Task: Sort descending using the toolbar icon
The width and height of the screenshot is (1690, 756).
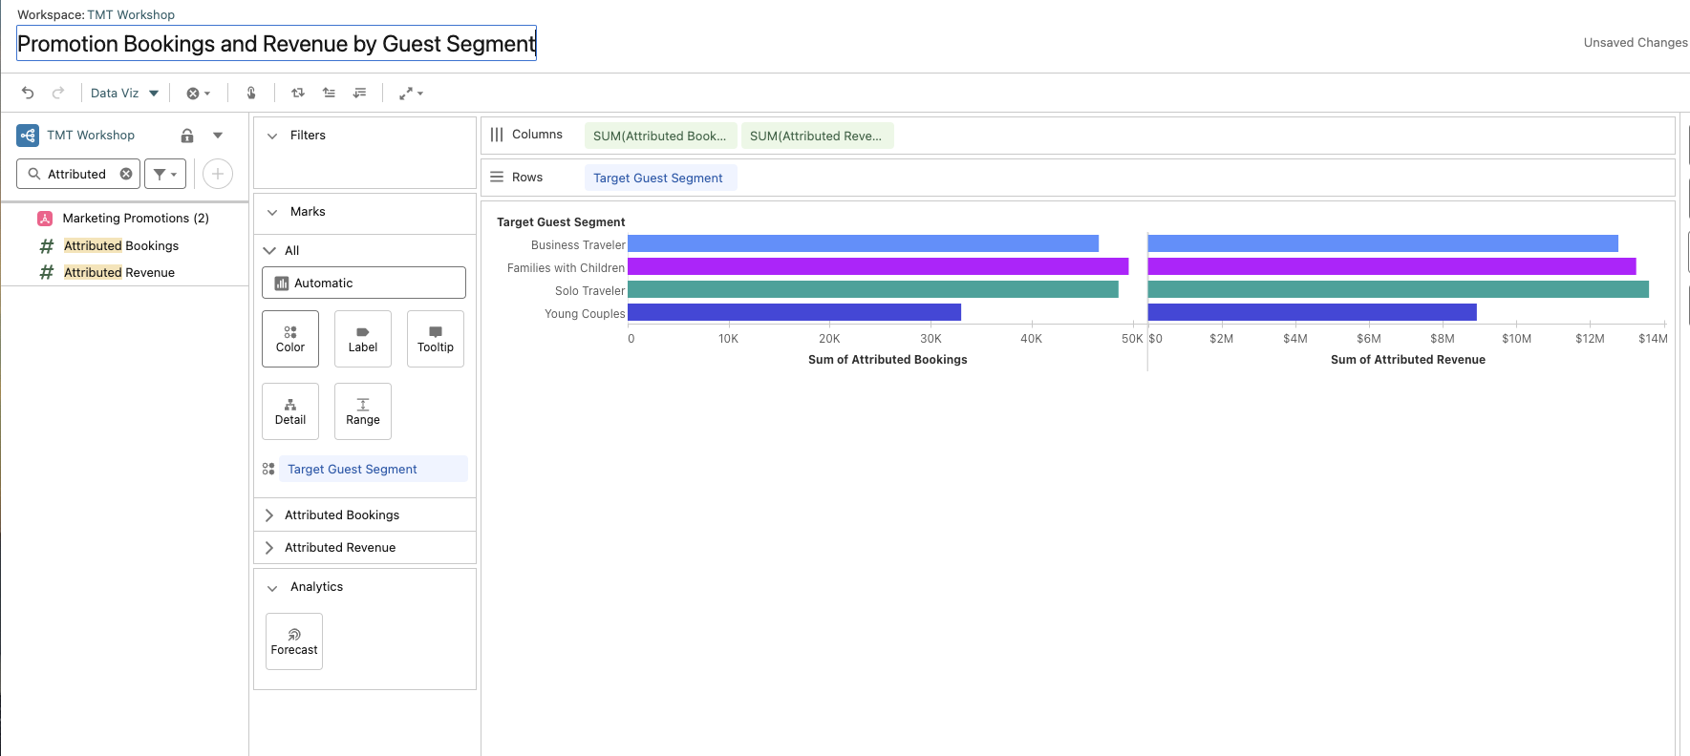Action: tap(359, 93)
